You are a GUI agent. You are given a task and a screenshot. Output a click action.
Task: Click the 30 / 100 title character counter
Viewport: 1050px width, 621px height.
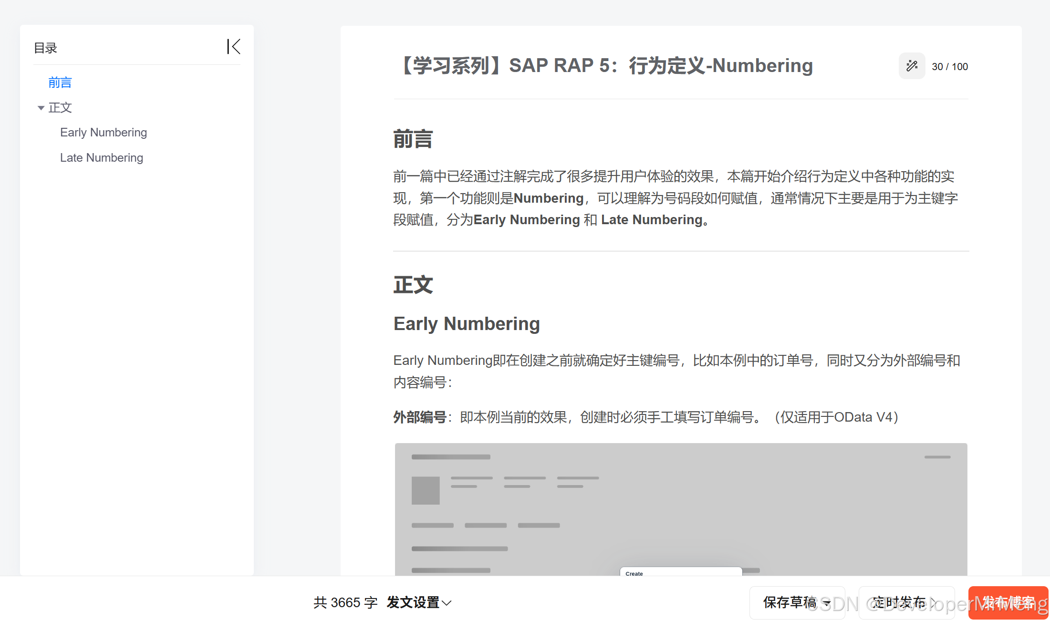[949, 67]
